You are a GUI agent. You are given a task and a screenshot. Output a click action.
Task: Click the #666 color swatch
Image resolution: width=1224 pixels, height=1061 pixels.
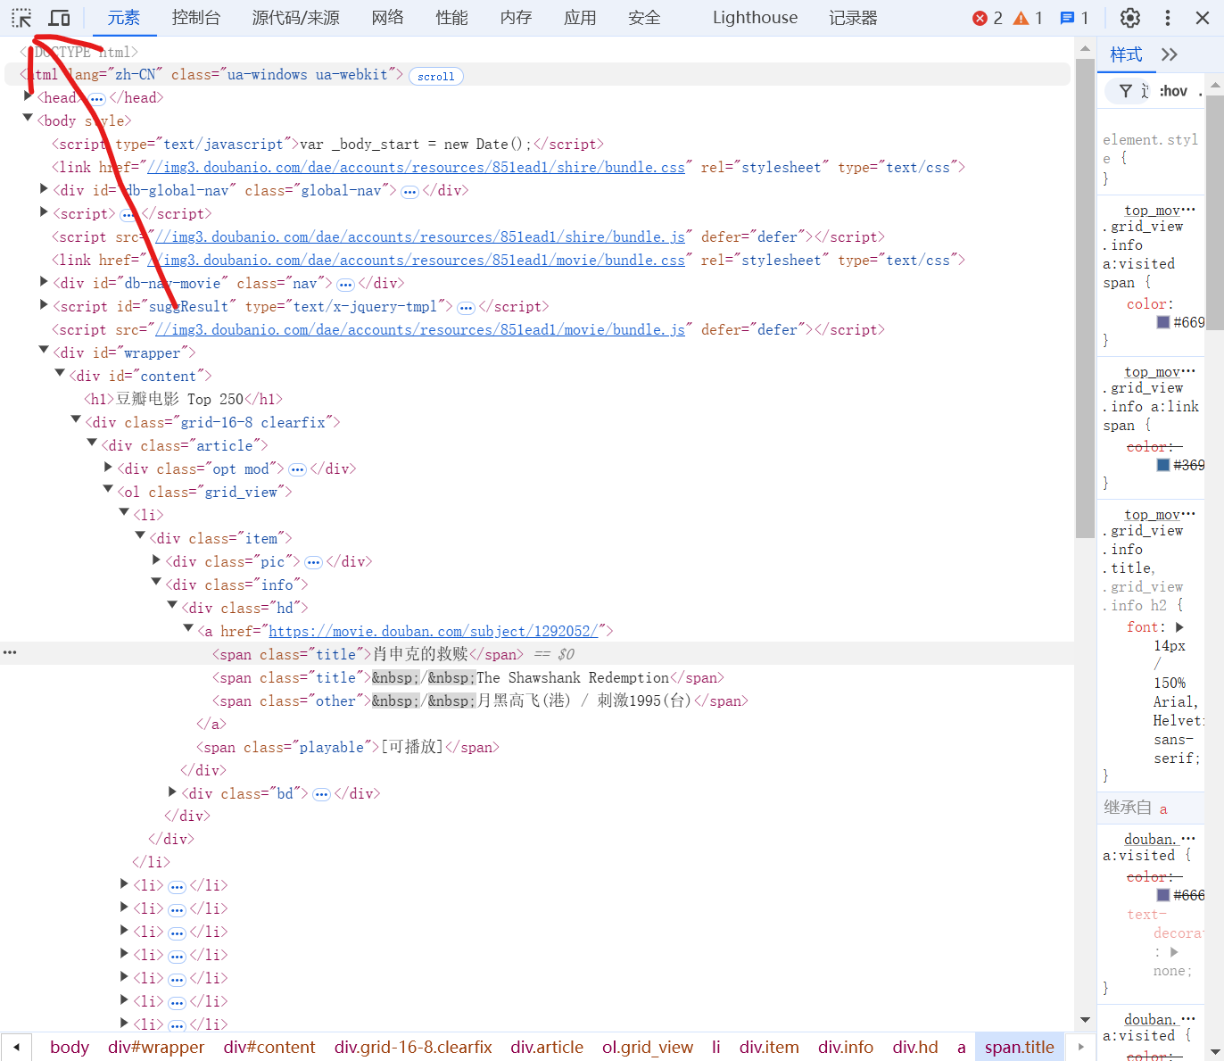(x=1163, y=895)
